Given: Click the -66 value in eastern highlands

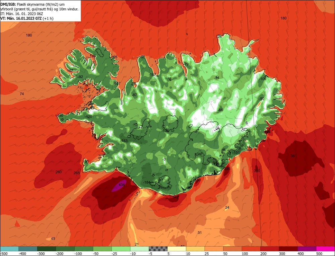Looking at the screenshot, I should click(220, 110).
